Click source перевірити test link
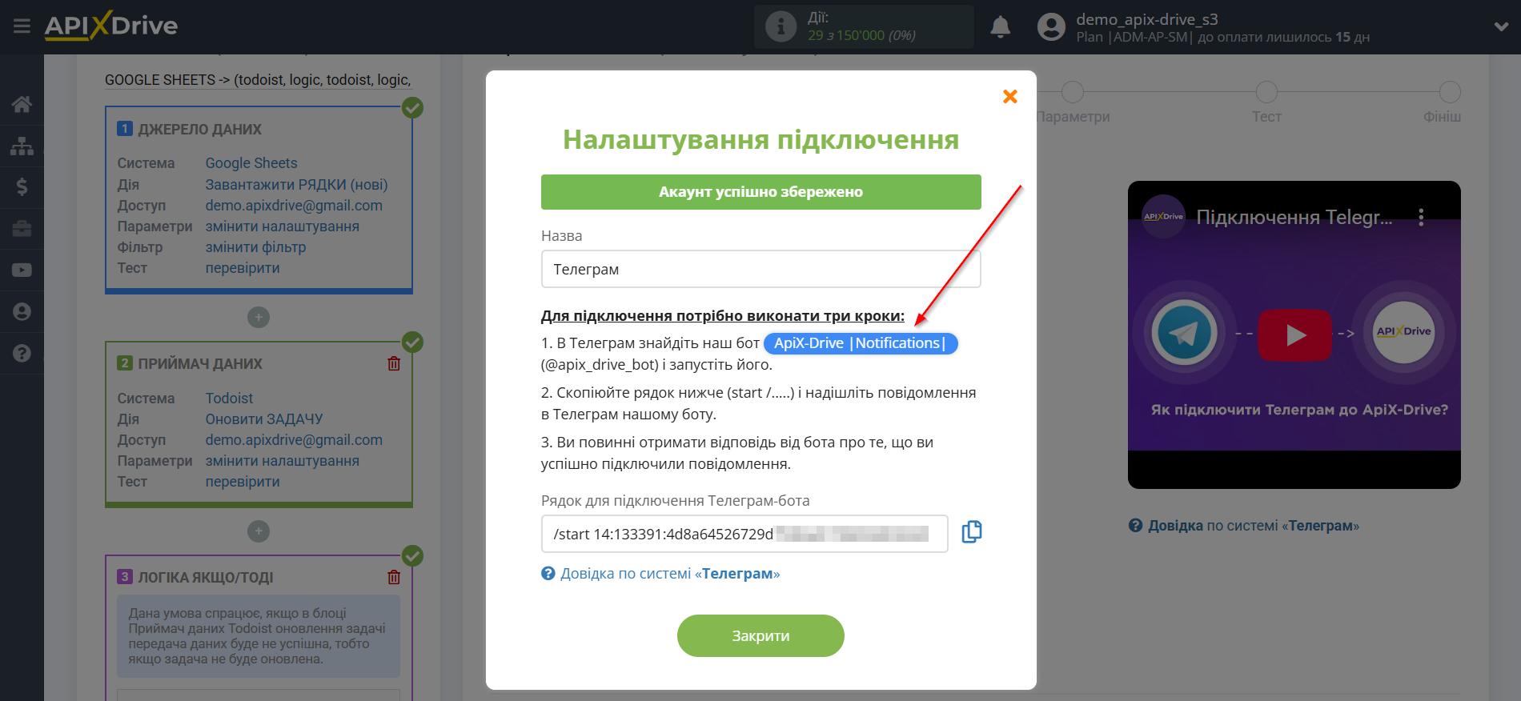The width and height of the screenshot is (1521, 701). point(243,268)
